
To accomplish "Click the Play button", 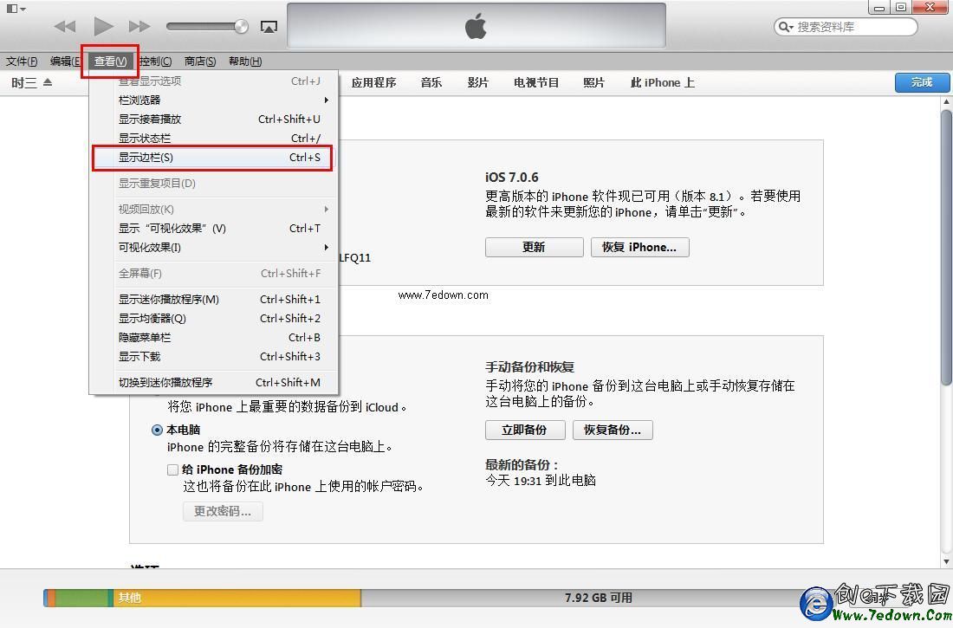I will pos(103,27).
